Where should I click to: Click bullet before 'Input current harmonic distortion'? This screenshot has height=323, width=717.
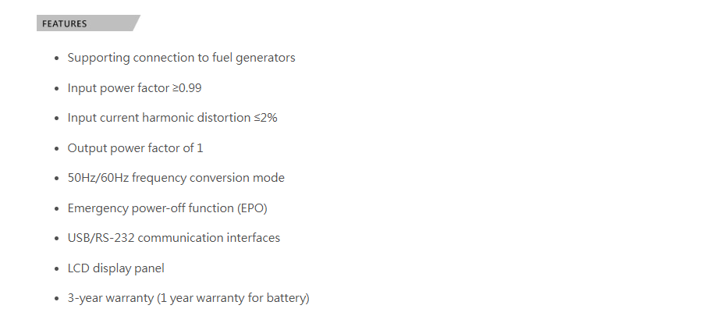coord(56,119)
